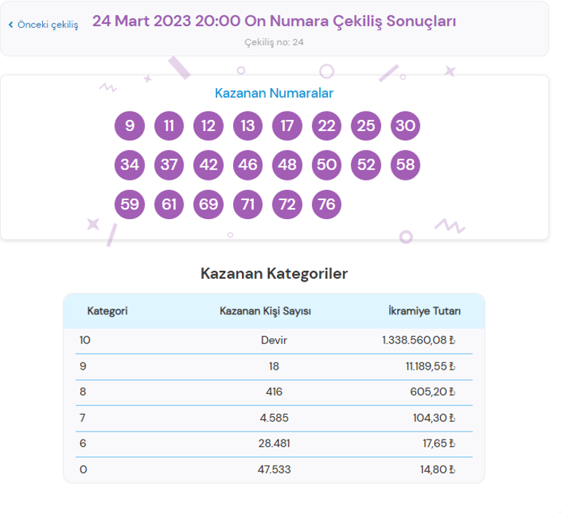
Task: Select 'Çekiliş no: 24' text
Action: tap(274, 42)
